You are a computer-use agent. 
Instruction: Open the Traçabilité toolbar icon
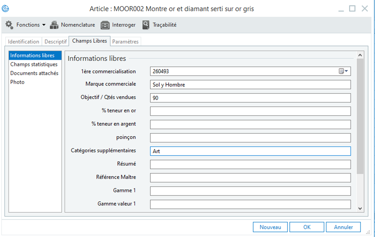point(146,25)
